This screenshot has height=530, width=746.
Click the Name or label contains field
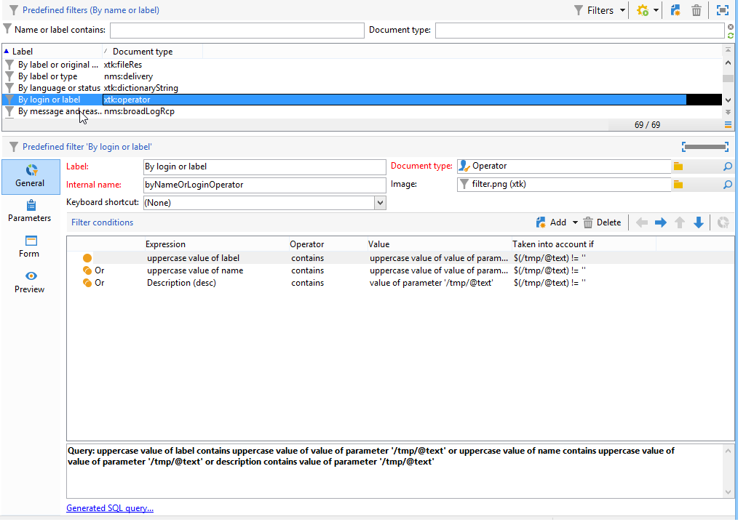tap(237, 31)
